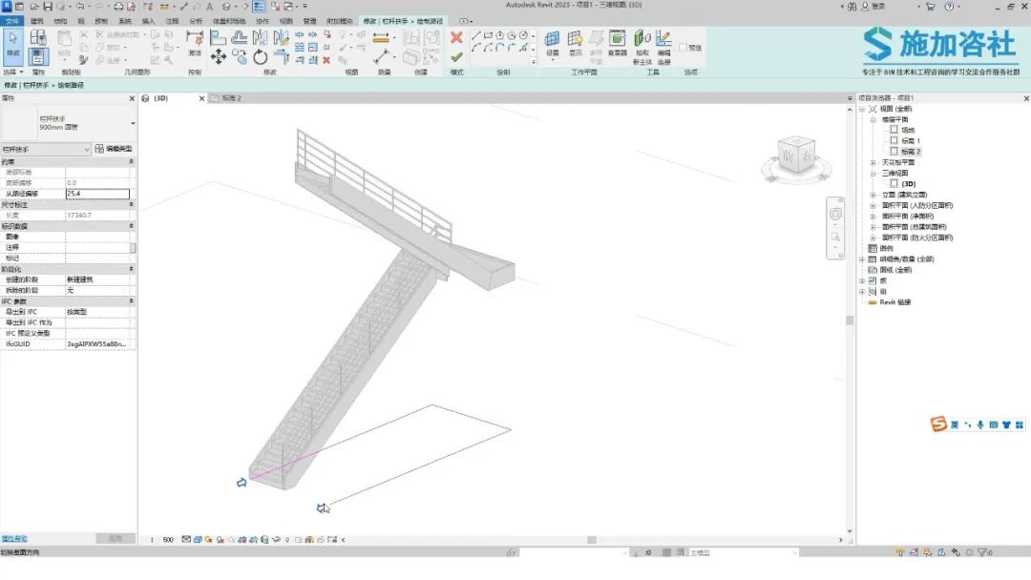Click the 编辑类型 (Edit Type) button
The image size is (1031, 580).
[x=114, y=149]
